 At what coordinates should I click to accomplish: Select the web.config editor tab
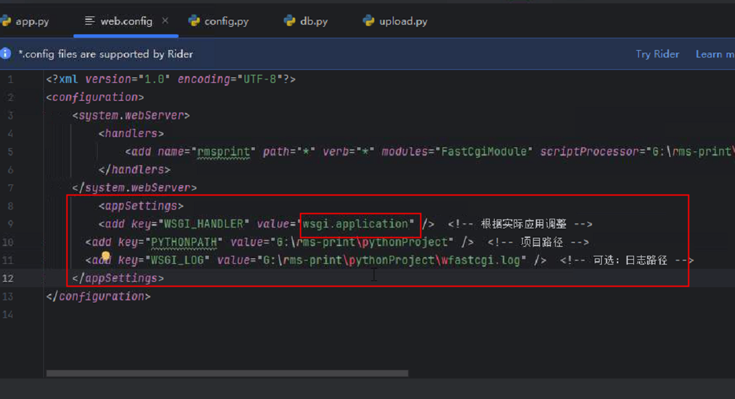click(x=126, y=21)
